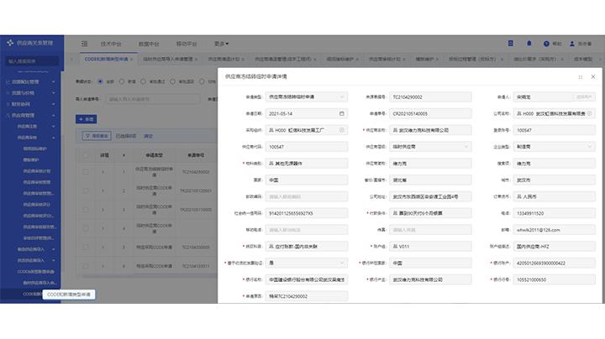
Task: Tick the select-all checkbox in table header
Action: point(85,155)
